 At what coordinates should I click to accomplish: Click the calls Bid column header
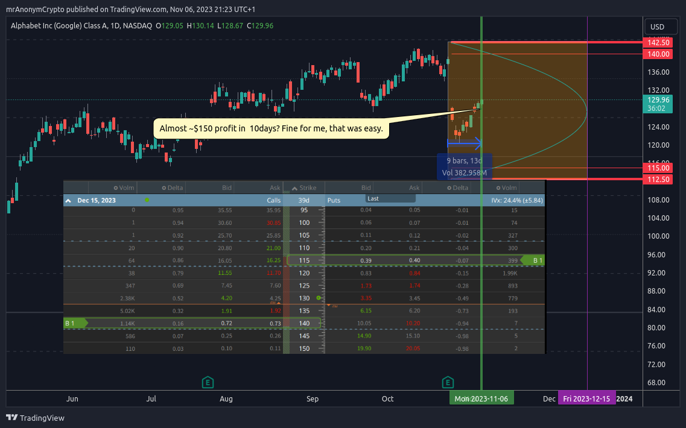pyautogui.click(x=227, y=188)
